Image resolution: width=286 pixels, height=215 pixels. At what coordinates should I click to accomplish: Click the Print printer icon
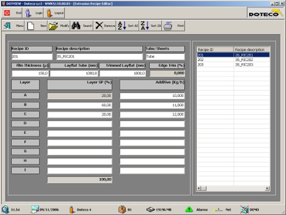[x=168, y=26]
